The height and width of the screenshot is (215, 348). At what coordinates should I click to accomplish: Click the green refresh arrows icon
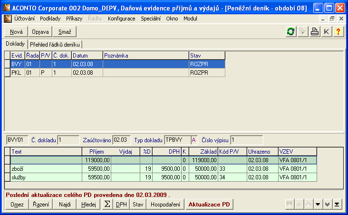point(290,31)
